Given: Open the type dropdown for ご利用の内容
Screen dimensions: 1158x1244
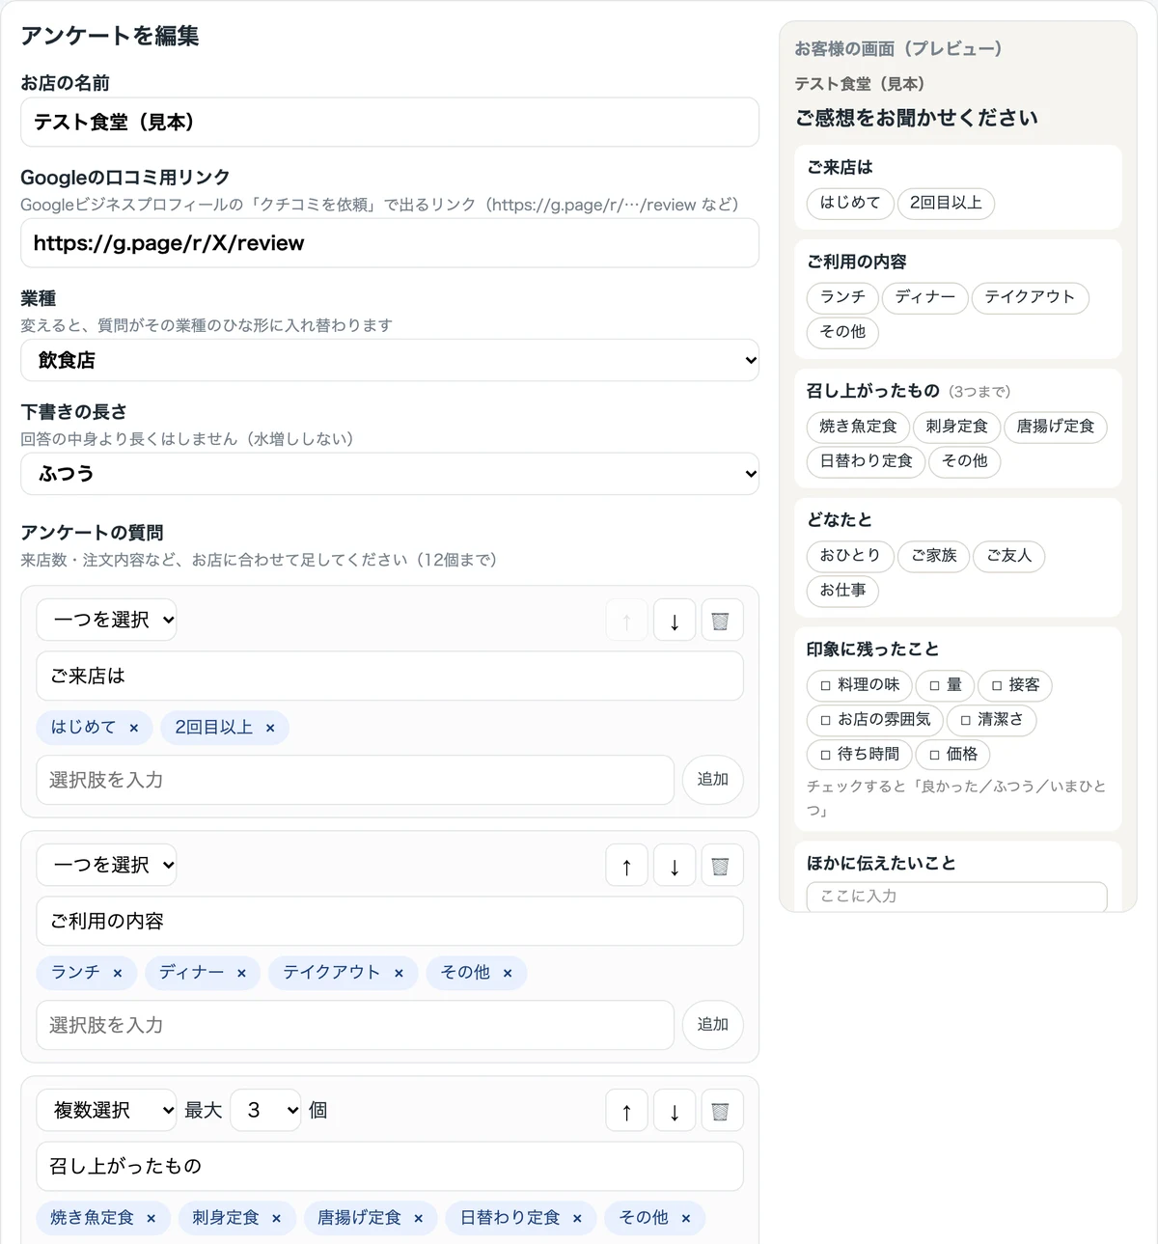Looking at the screenshot, I should [106, 865].
